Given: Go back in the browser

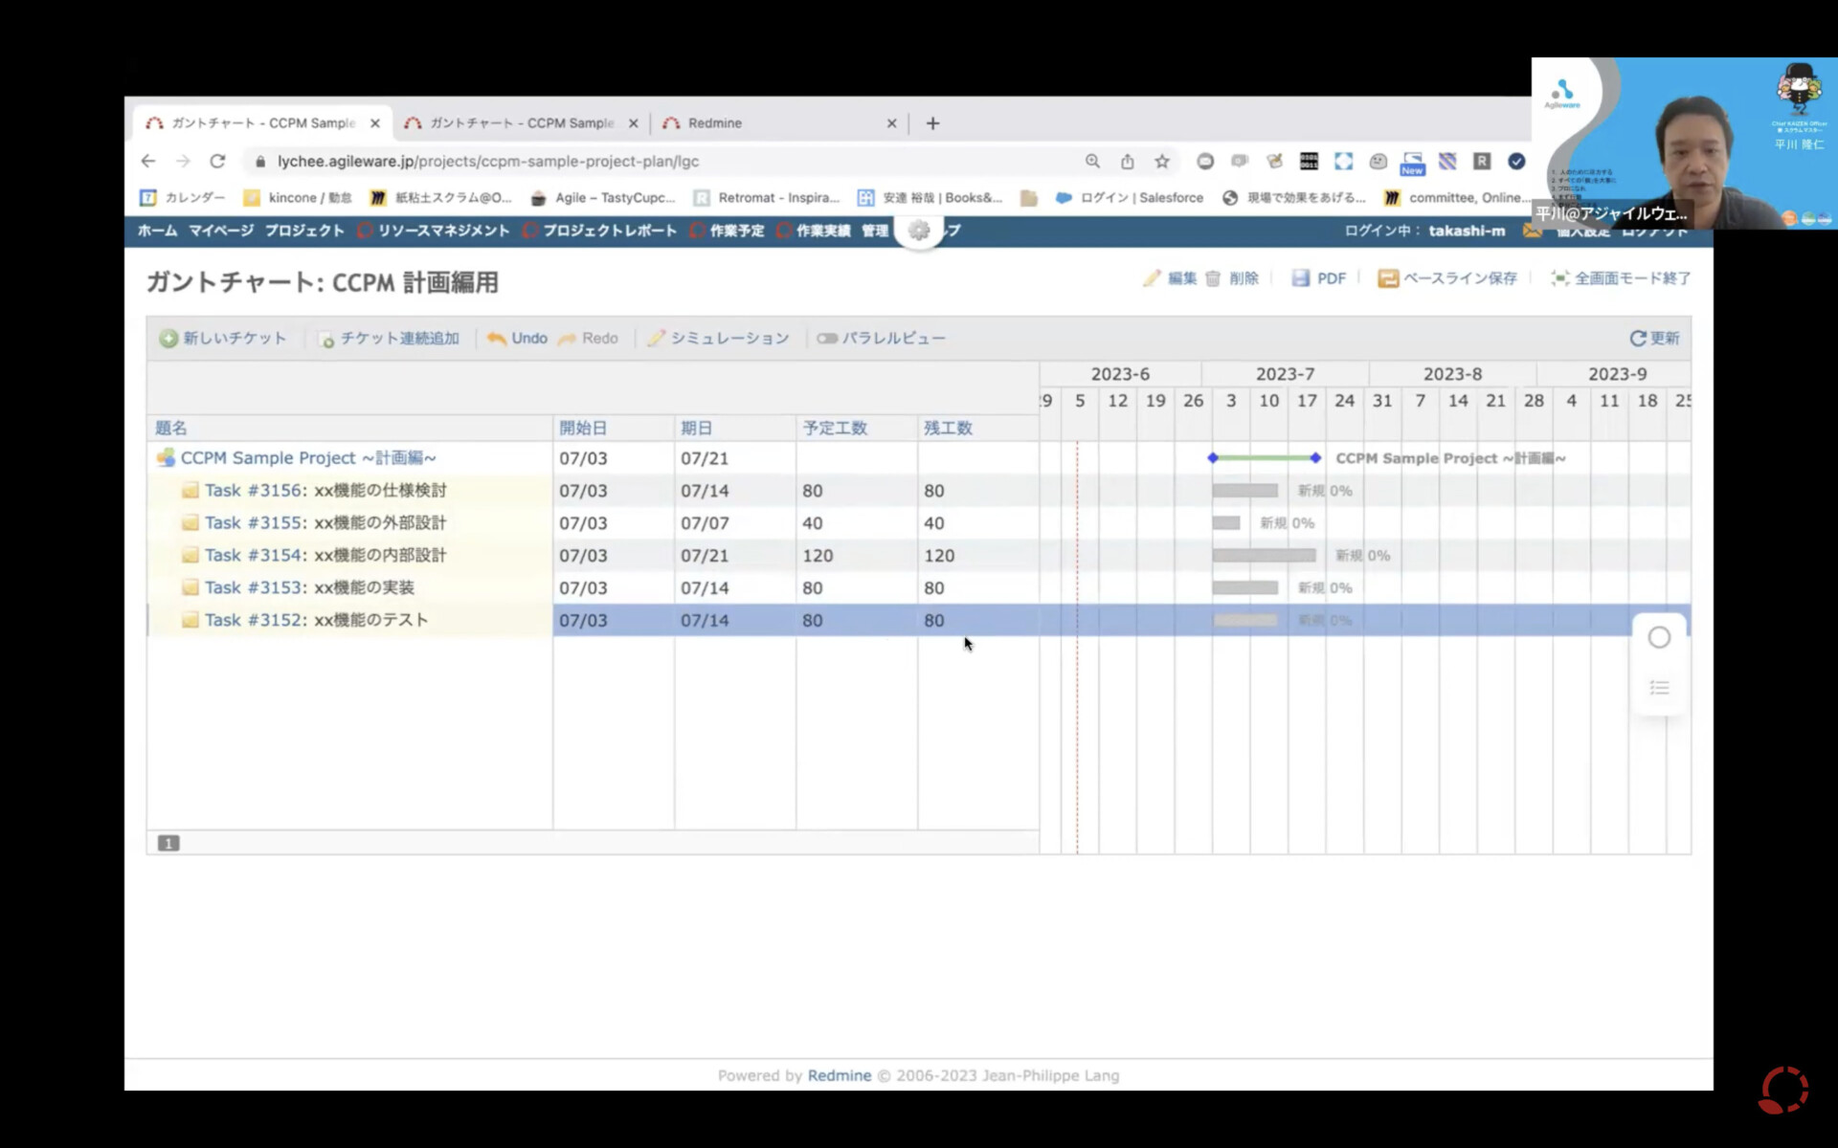Looking at the screenshot, I should (148, 162).
